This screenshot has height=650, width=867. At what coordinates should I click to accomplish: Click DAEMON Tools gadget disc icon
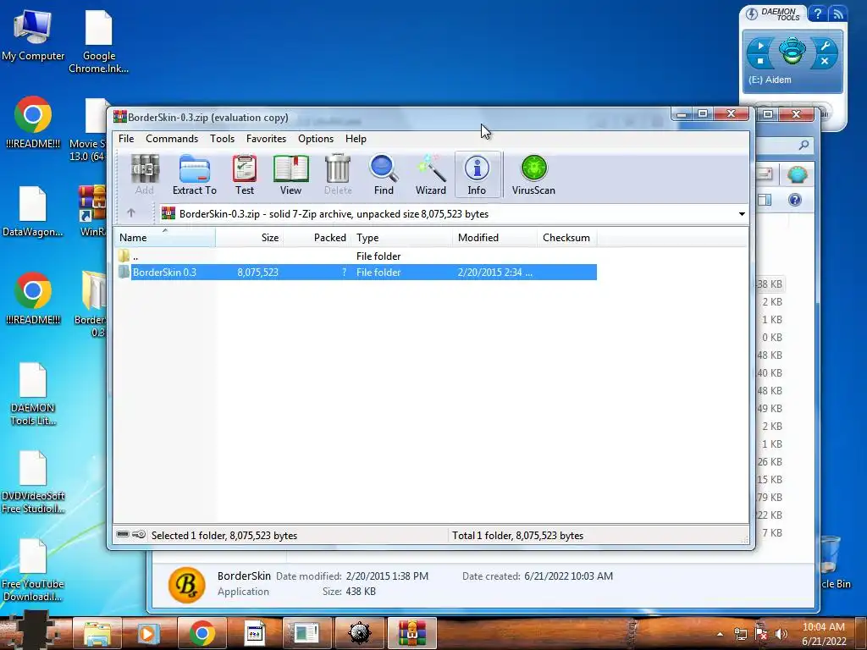[792, 52]
